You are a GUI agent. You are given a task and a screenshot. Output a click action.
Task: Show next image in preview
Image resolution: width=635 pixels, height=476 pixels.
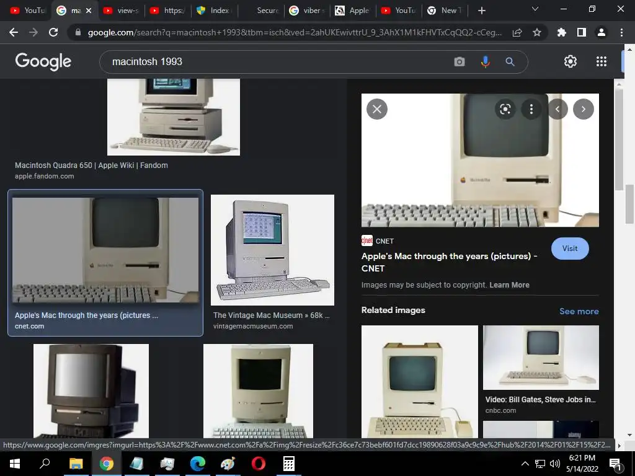[584, 109]
